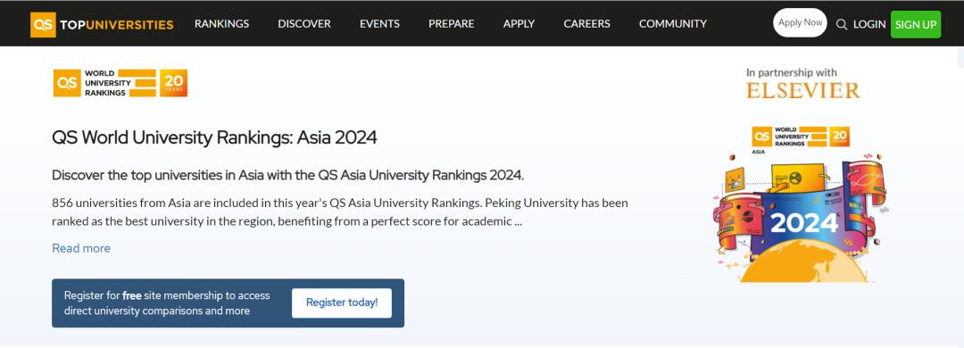The height and width of the screenshot is (348, 964).
Task: Open the Rankings menu
Action: pos(222,24)
